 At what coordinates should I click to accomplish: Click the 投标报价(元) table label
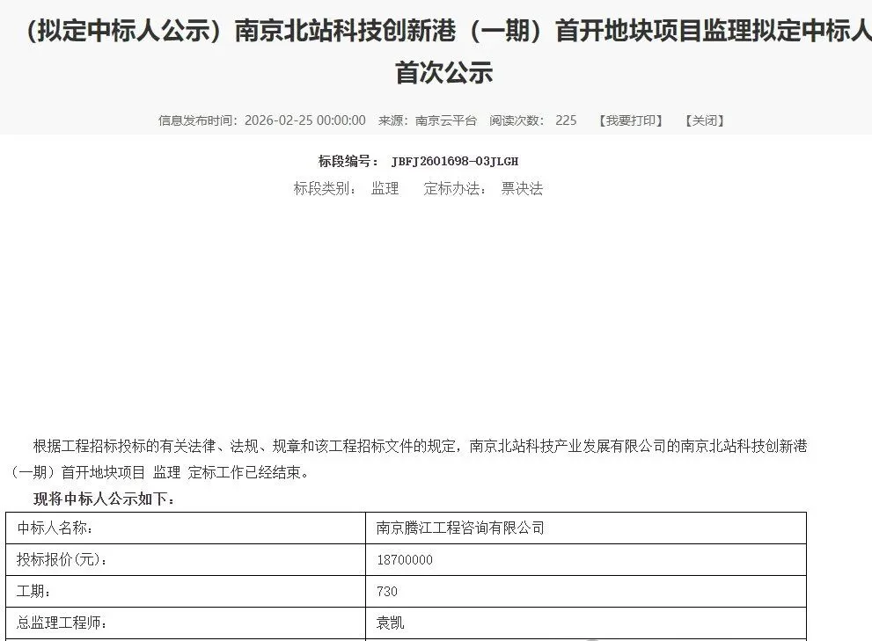[x=62, y=559]
